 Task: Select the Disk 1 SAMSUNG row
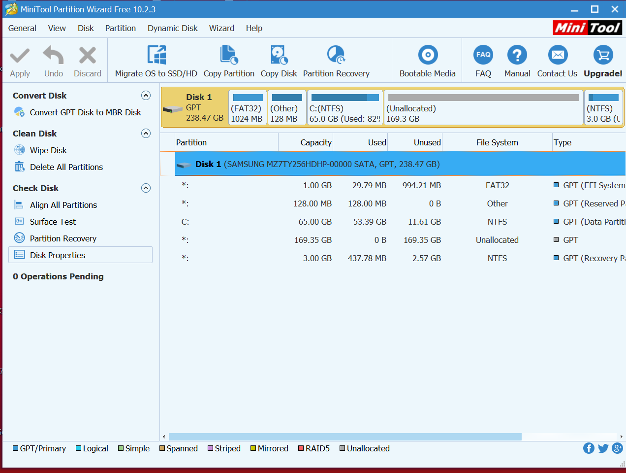(400, 164)
